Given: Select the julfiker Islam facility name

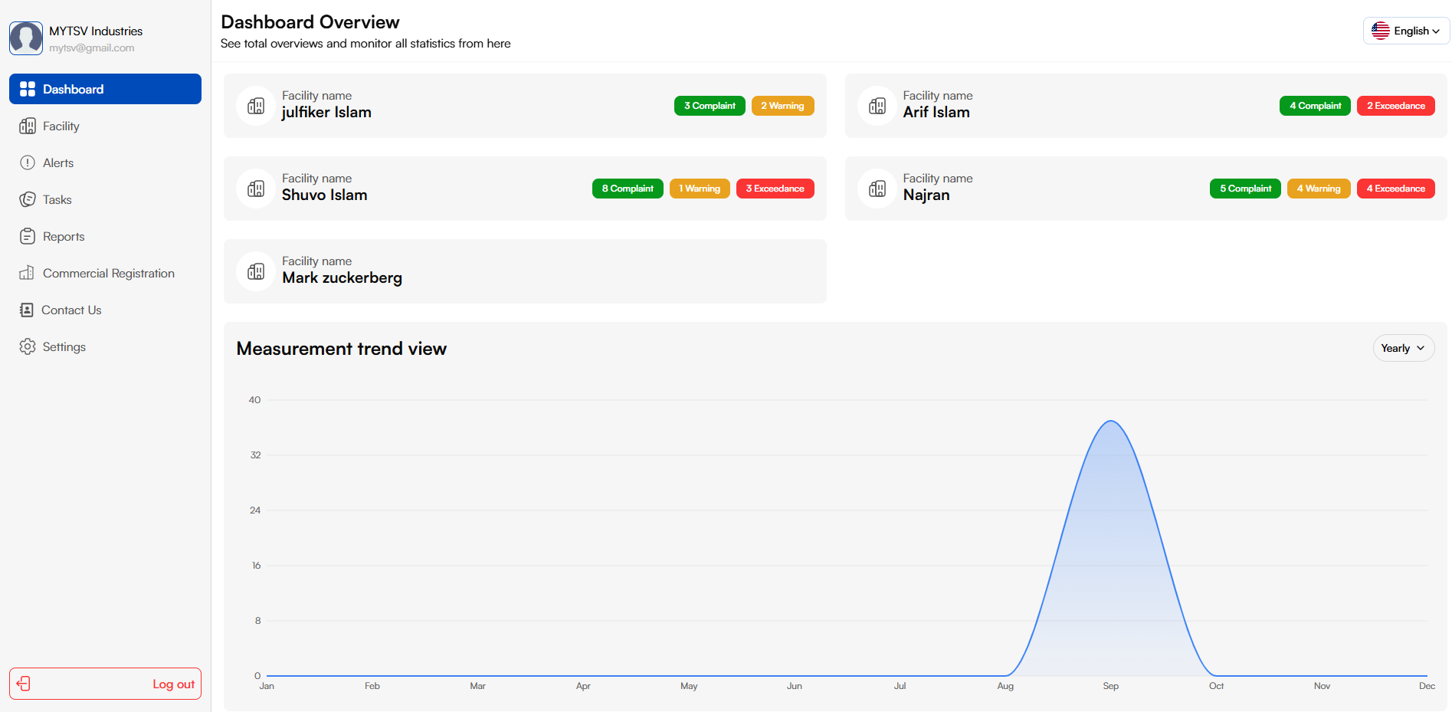Looking at the screenshot, I should (326, 113).
